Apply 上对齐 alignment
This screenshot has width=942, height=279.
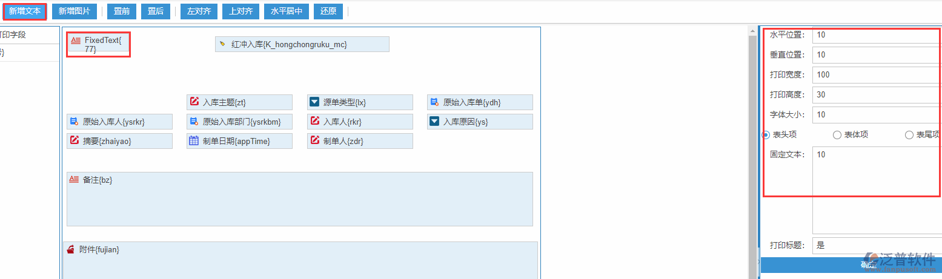coord(240,11)
